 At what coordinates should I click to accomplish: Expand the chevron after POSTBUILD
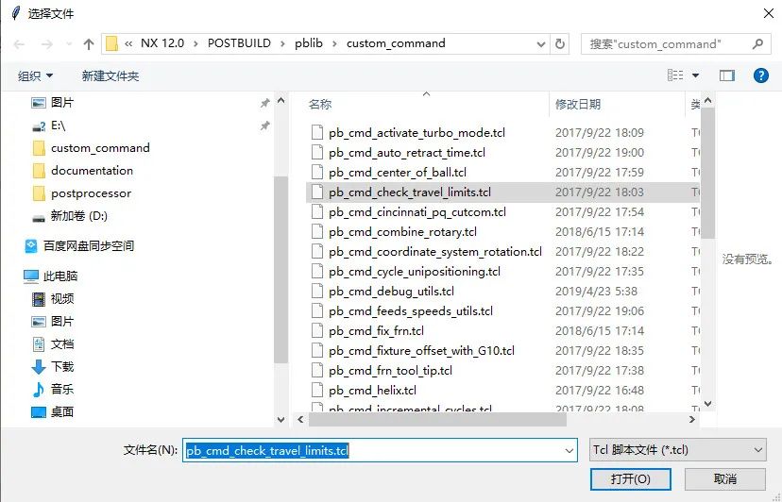click(x=282, y=43)
